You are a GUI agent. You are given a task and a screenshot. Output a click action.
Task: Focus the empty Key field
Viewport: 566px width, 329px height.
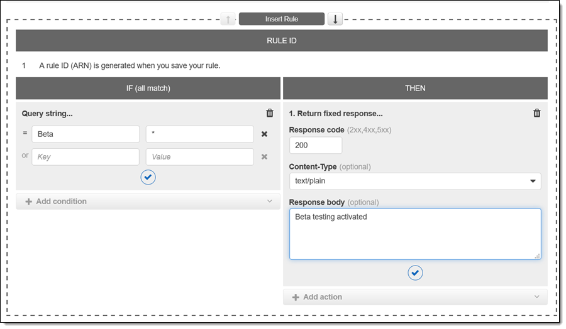pyautogui.click(x=86, y=157)
